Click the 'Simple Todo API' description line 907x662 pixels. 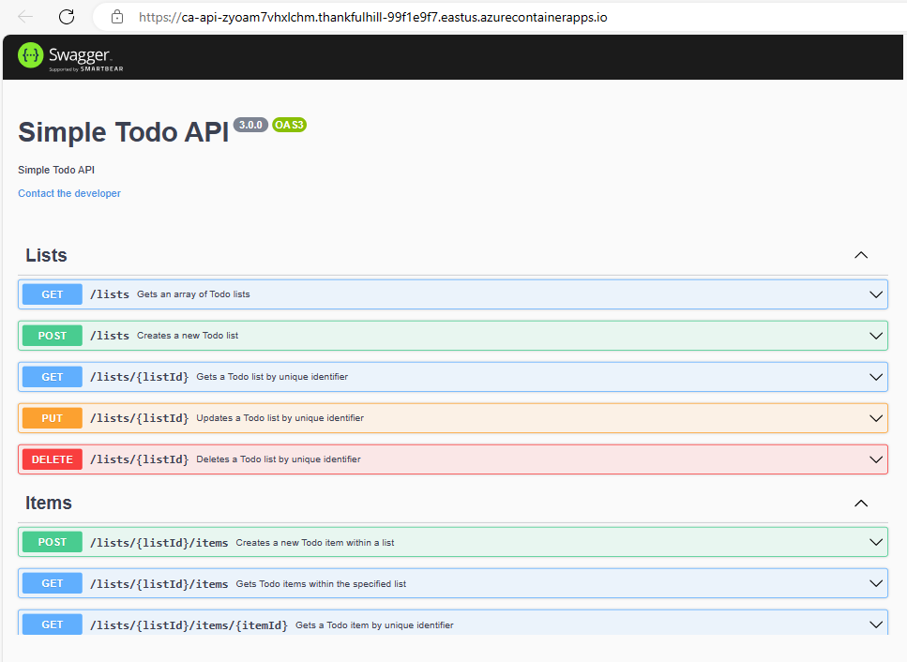tap(56, 170)
